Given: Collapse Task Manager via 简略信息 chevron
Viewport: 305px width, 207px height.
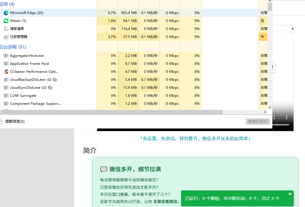Looking at the screenshot, I should pos(1,121).
